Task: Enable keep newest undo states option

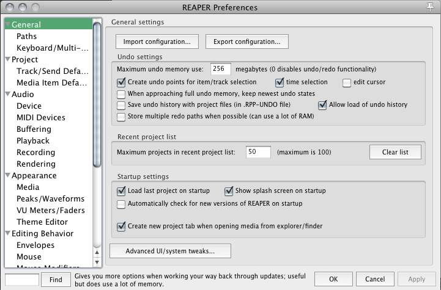Action: (x=121, y=94)
